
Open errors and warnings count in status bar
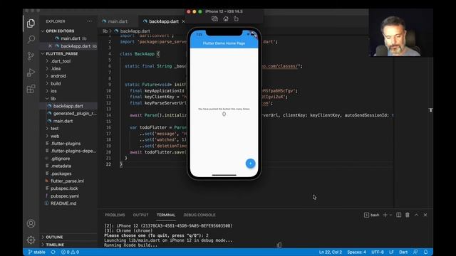pyautogui.click(x=70, y=252)
